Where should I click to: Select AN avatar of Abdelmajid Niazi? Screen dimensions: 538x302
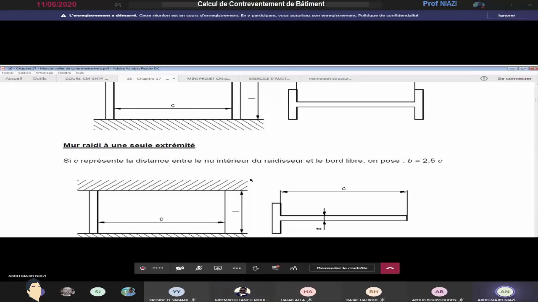pyautogui.click(x=505, y=292)
